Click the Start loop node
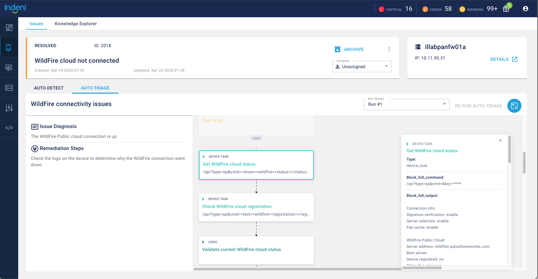The image size is (538, 279). pos(256,125)
